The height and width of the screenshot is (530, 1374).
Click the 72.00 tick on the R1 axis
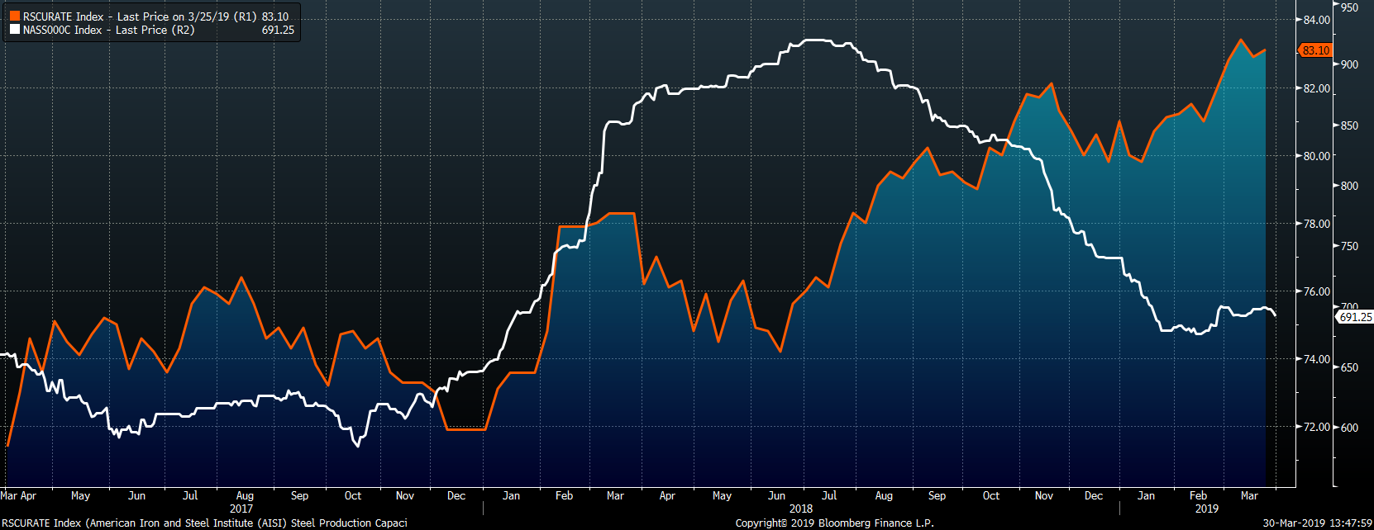(1316, 427)
